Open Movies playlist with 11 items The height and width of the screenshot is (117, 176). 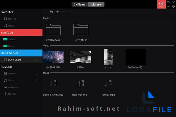click(21, 73)
